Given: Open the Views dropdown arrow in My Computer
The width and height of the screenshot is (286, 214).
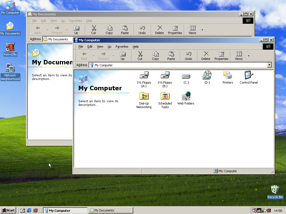Looking at the screenshot, I should [249, 56].
